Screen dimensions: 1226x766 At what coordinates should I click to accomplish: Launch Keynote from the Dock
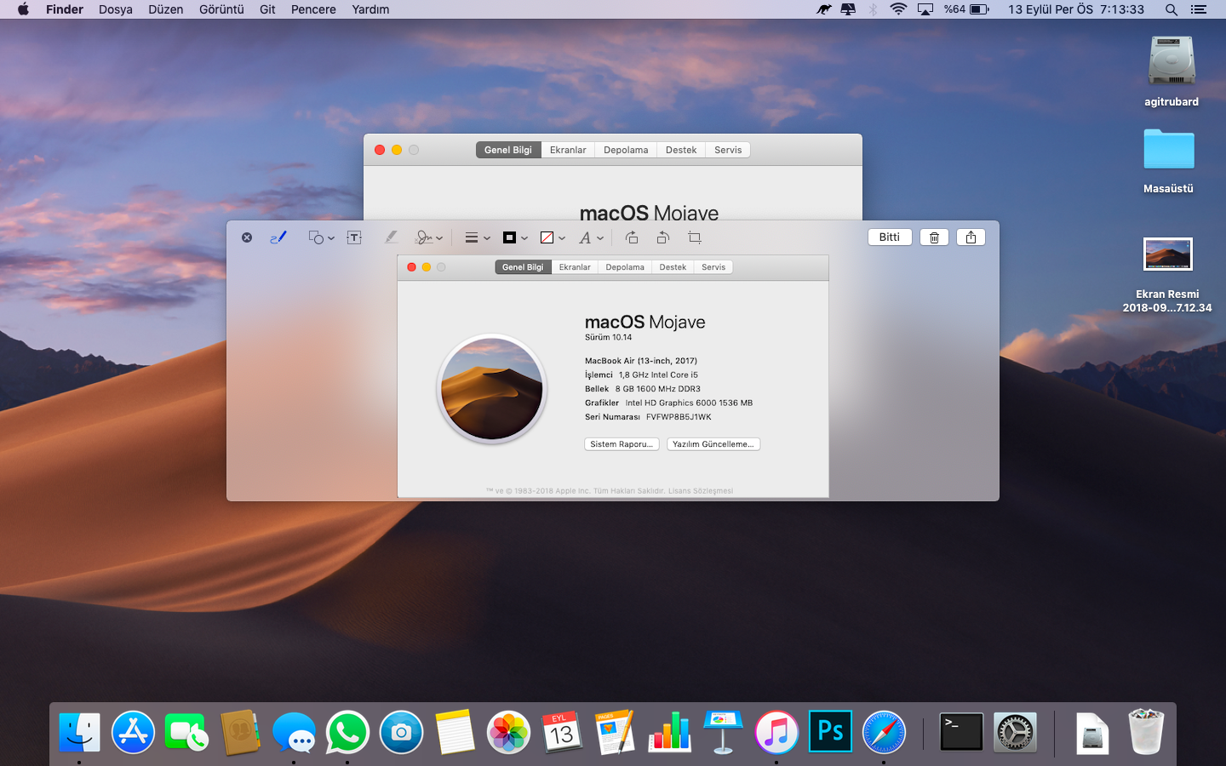[723, 733]
